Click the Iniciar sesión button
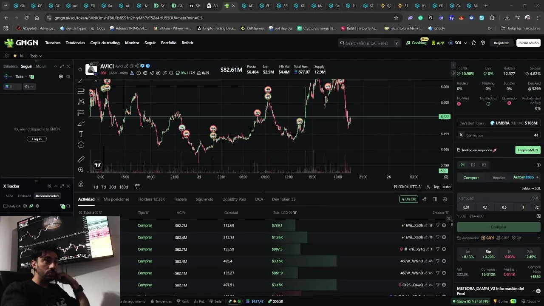The image size is (544, 306). (x=528, y=43)
